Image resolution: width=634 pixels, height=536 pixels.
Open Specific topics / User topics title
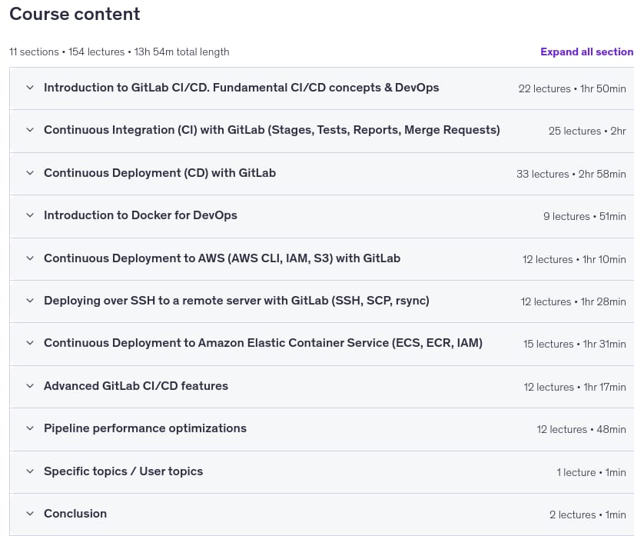(123, 471)
